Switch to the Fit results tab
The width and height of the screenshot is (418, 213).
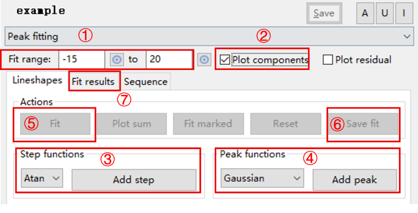(93, 82)
